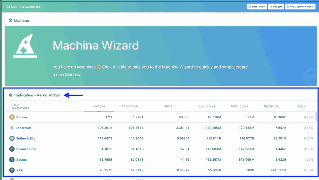Click Bitcoin change 0.92%
319x180 pixels.
(308, 117)
